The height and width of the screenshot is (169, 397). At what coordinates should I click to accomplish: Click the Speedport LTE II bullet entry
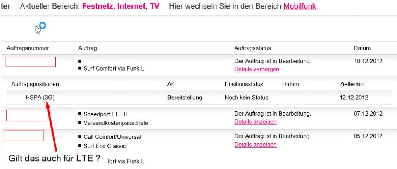pyautogui.click(x=105, y=114)
